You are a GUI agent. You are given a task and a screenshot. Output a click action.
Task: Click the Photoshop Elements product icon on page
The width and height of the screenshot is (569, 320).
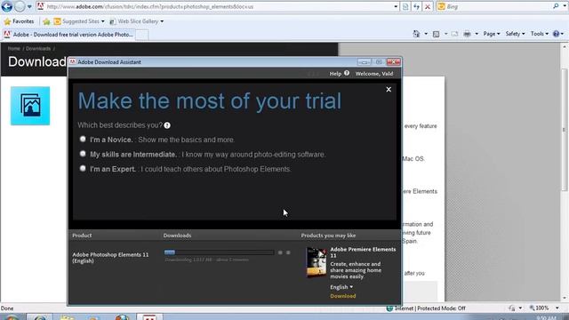pos(30,106)
